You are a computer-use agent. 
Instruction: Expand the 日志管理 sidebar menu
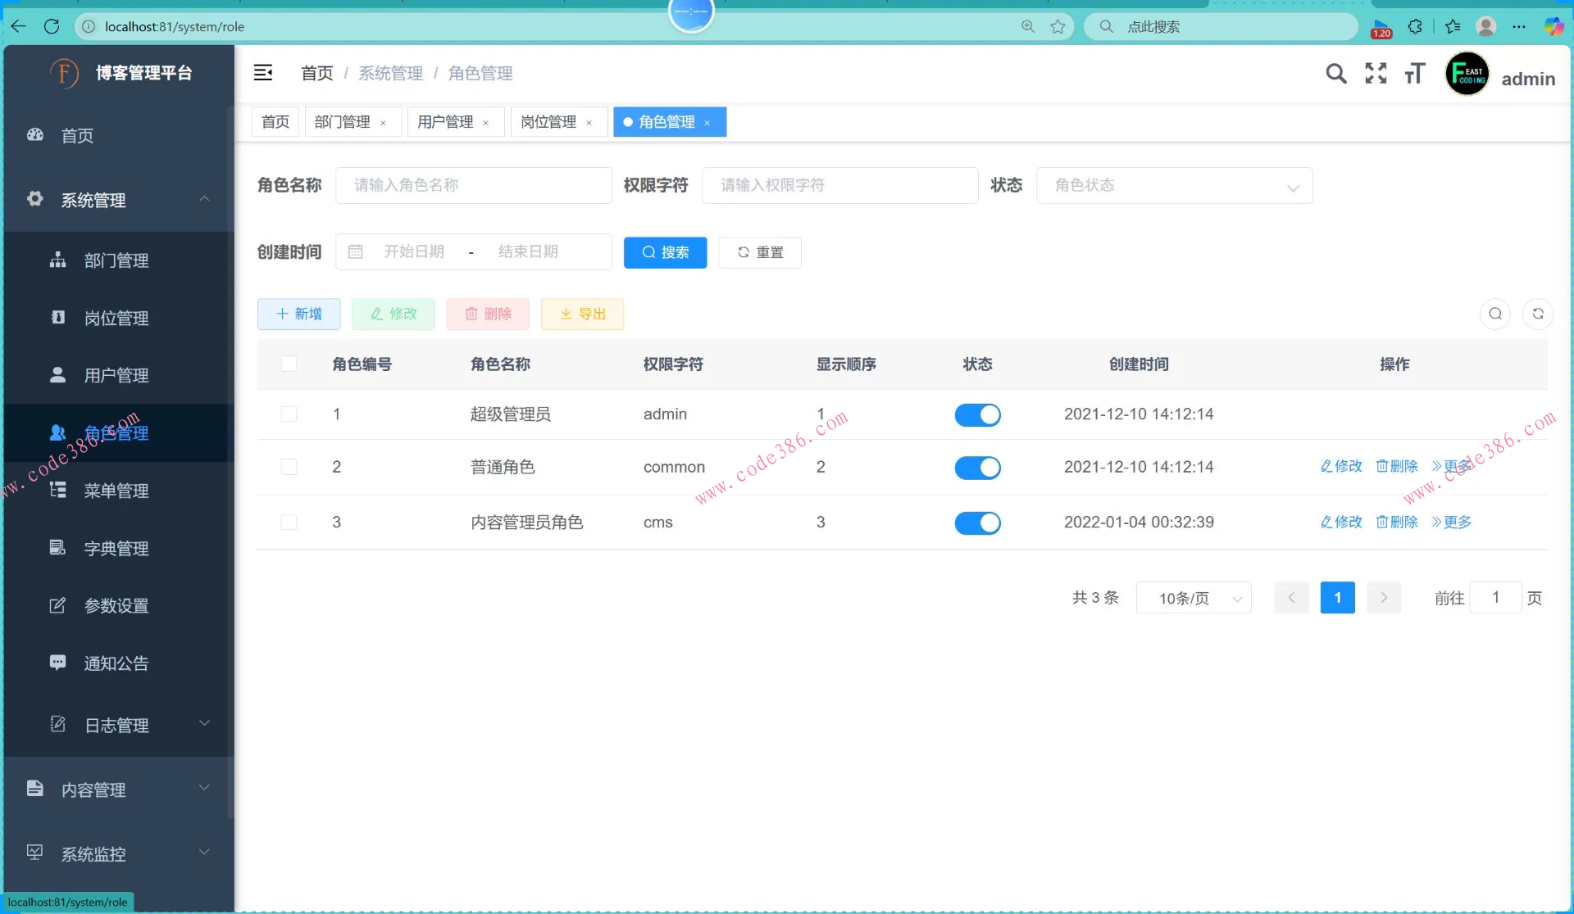[117, 725]
